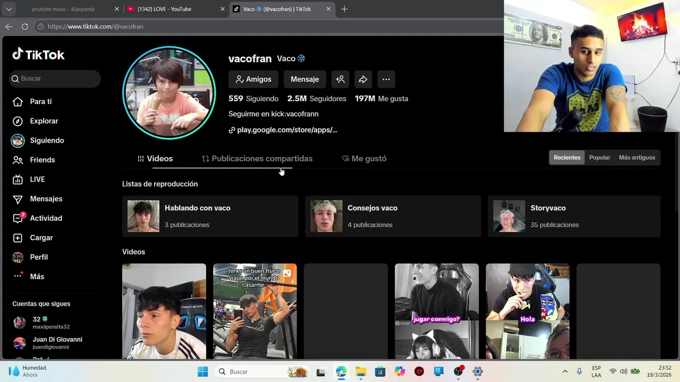Screen dimensions: 680x382
Task: Click the taskbar microphone icon
Action: 580,371
